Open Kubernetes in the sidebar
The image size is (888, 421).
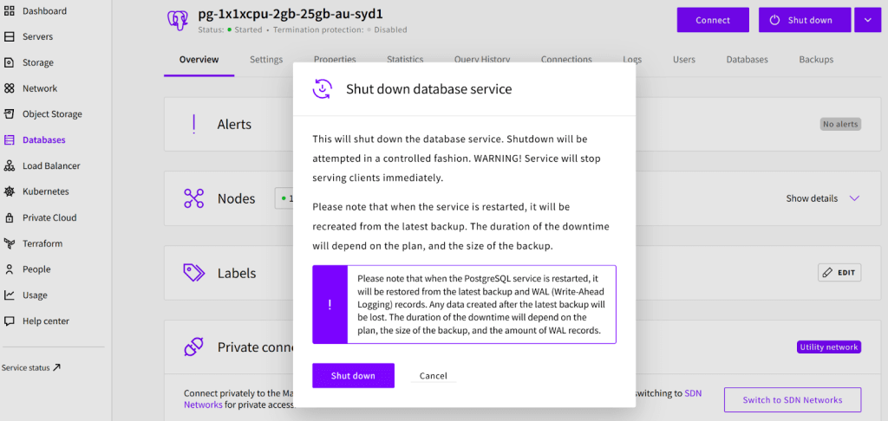46,191
